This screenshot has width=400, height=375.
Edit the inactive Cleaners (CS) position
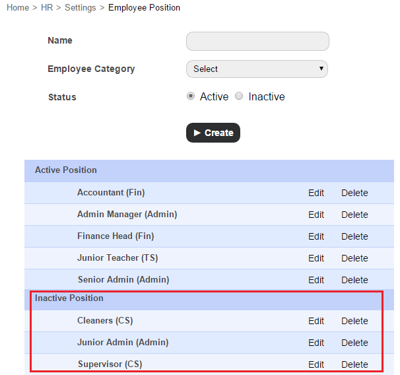coord(316,321)
